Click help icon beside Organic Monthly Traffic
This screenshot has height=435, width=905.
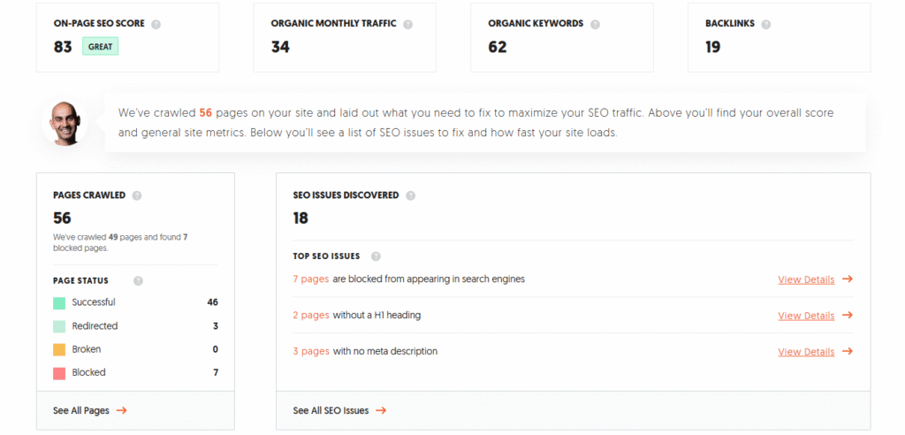pyautogui.click(x=407, y=24)
